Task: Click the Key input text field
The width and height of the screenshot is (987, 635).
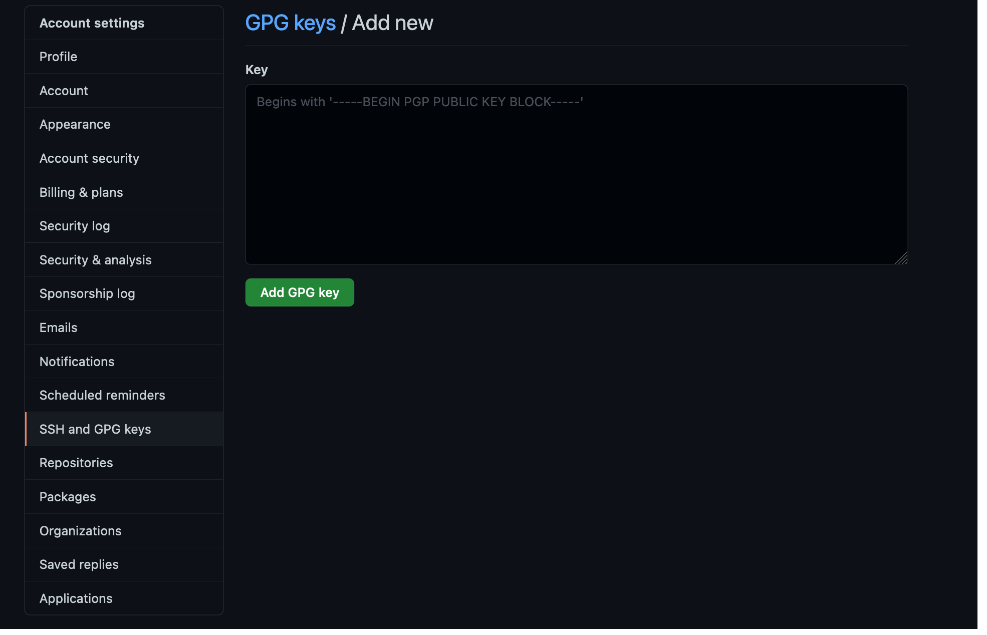Action: (576, 174)
